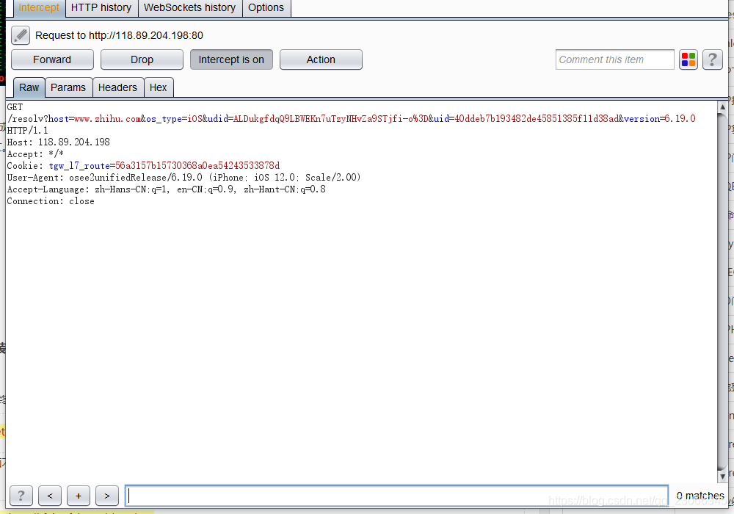This screenshot has width=734, height=514.
Task: Switch to the Params view tab
Action: pos(68,87)
